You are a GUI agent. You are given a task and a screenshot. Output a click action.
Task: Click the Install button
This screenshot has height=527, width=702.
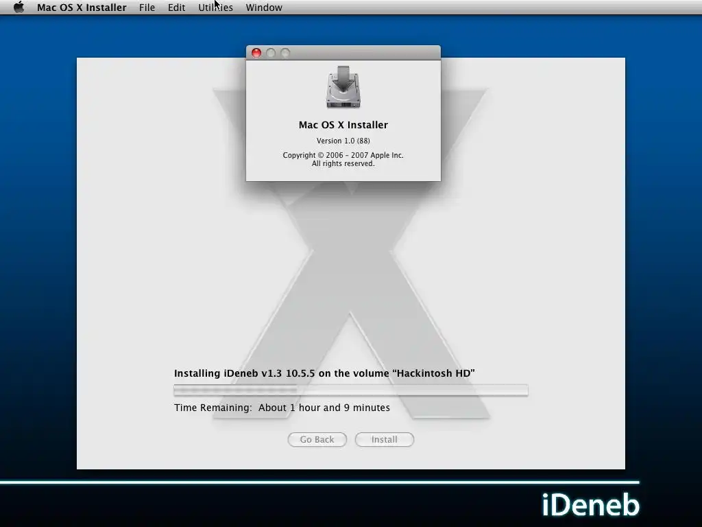point(384,440)
